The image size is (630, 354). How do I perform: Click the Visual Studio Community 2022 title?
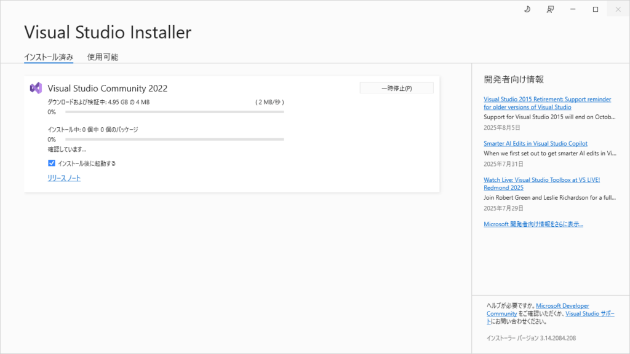[x=107, y=88]
